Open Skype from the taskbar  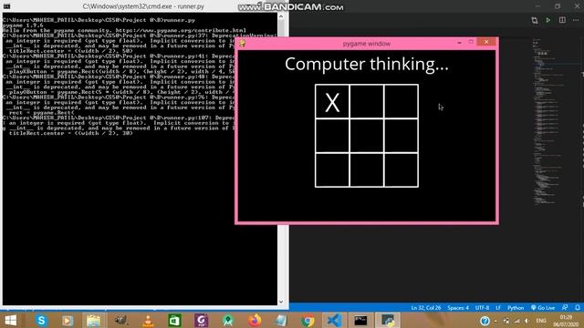click(x=41, y=320)
